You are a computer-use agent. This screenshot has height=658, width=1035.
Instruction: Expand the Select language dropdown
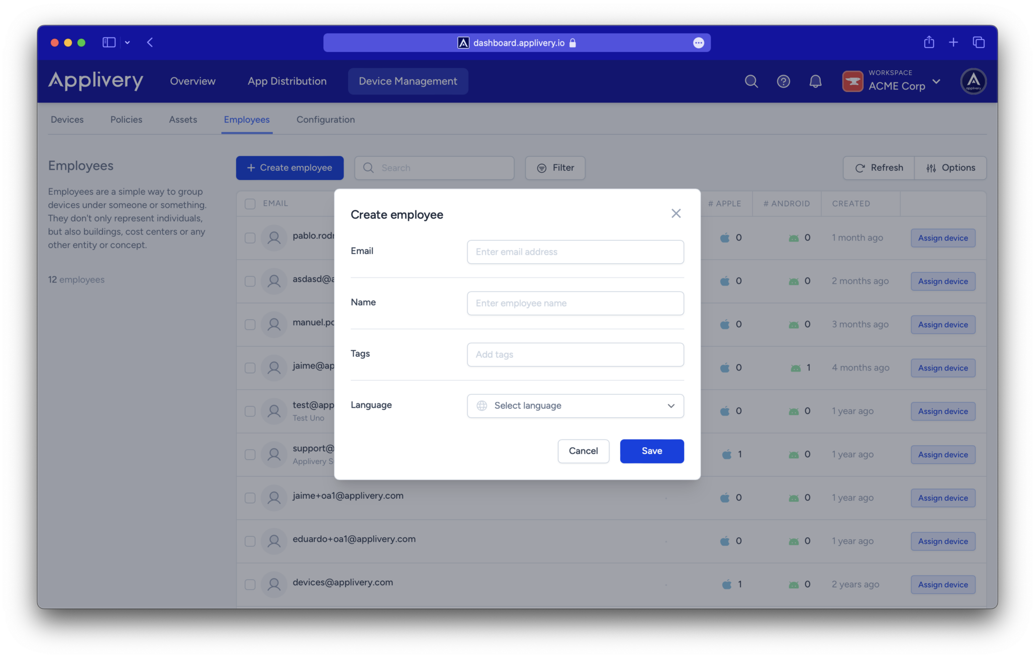pyautogui.click(x=575, y=406)
